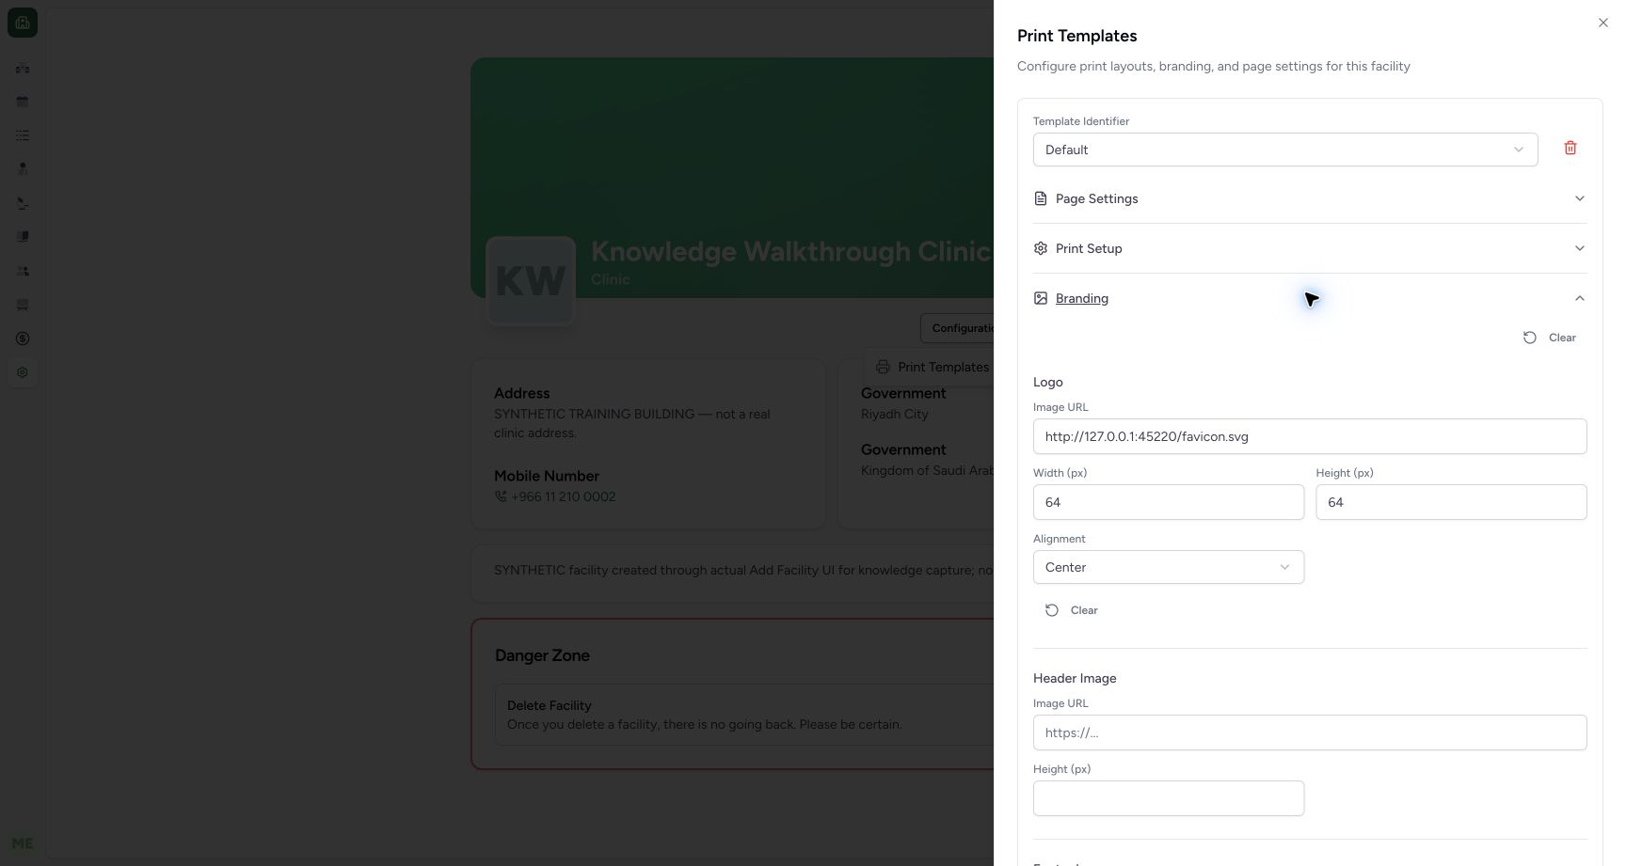Expand the Print Setup section
Image resolution: width=1626 pixels, height=866 pixels.
pos(1309,248)
